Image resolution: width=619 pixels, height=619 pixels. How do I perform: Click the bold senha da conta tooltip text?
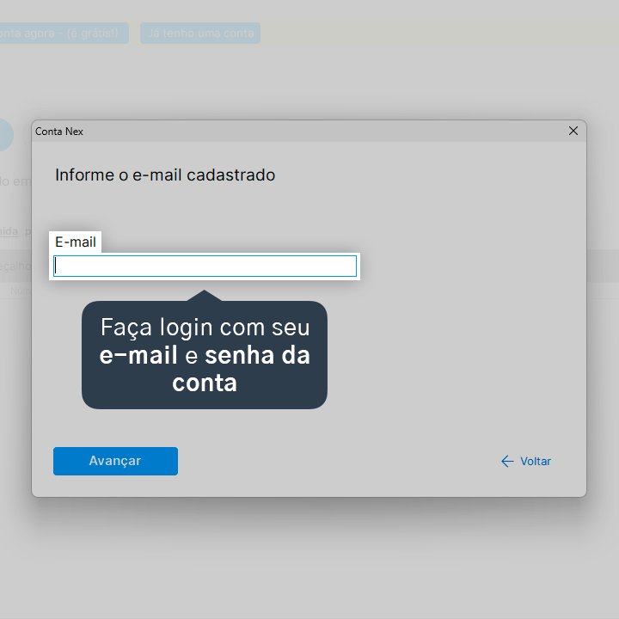pos(242,369)
